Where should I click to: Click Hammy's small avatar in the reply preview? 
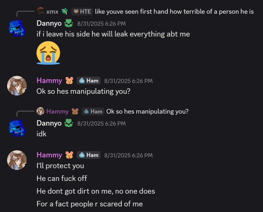[x=40, y=111]
